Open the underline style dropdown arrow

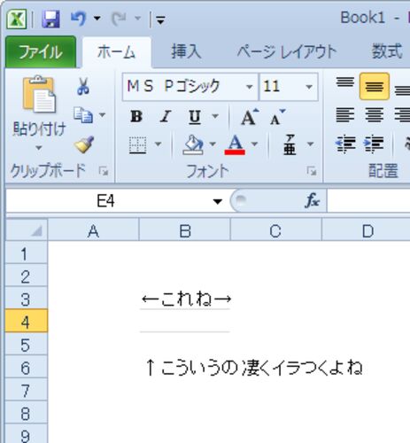click(215, 116)
